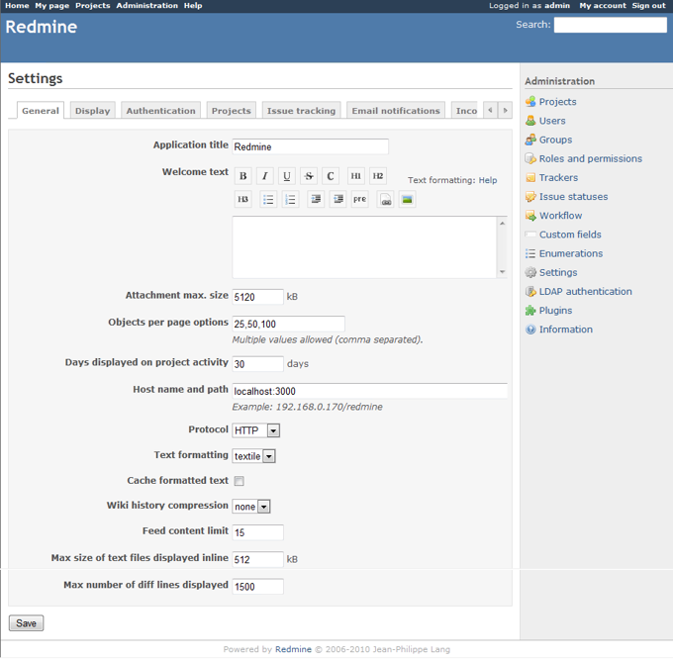Open the My account link
The image size is (673, 661).
603,6
